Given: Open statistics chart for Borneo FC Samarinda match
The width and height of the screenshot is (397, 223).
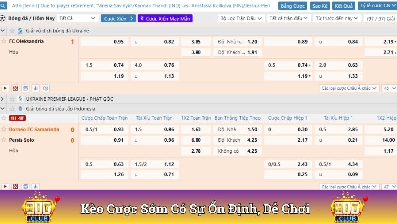Looking at the screenshot, I should (35, 187).
